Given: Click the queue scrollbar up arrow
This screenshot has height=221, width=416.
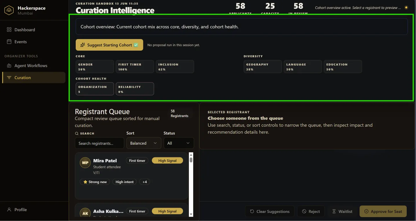Looking at the screenshot, I should (x=191, y=154).
